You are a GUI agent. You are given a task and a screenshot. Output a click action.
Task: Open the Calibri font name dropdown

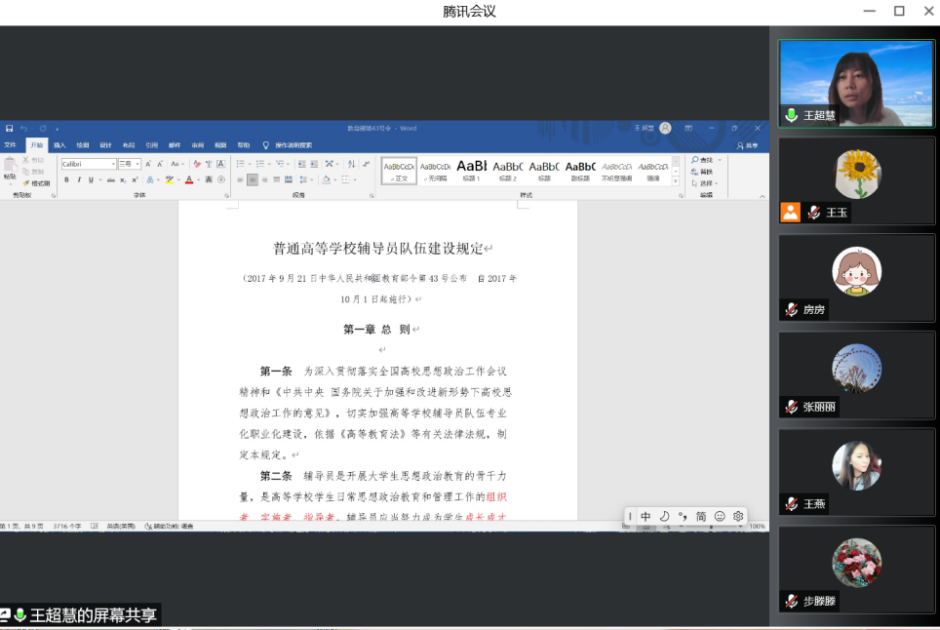point(113,164)
